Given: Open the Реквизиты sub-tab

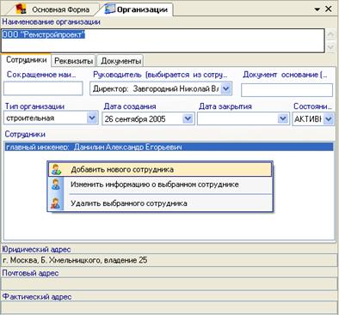Looking at the screenshot, I should point(74,61).
